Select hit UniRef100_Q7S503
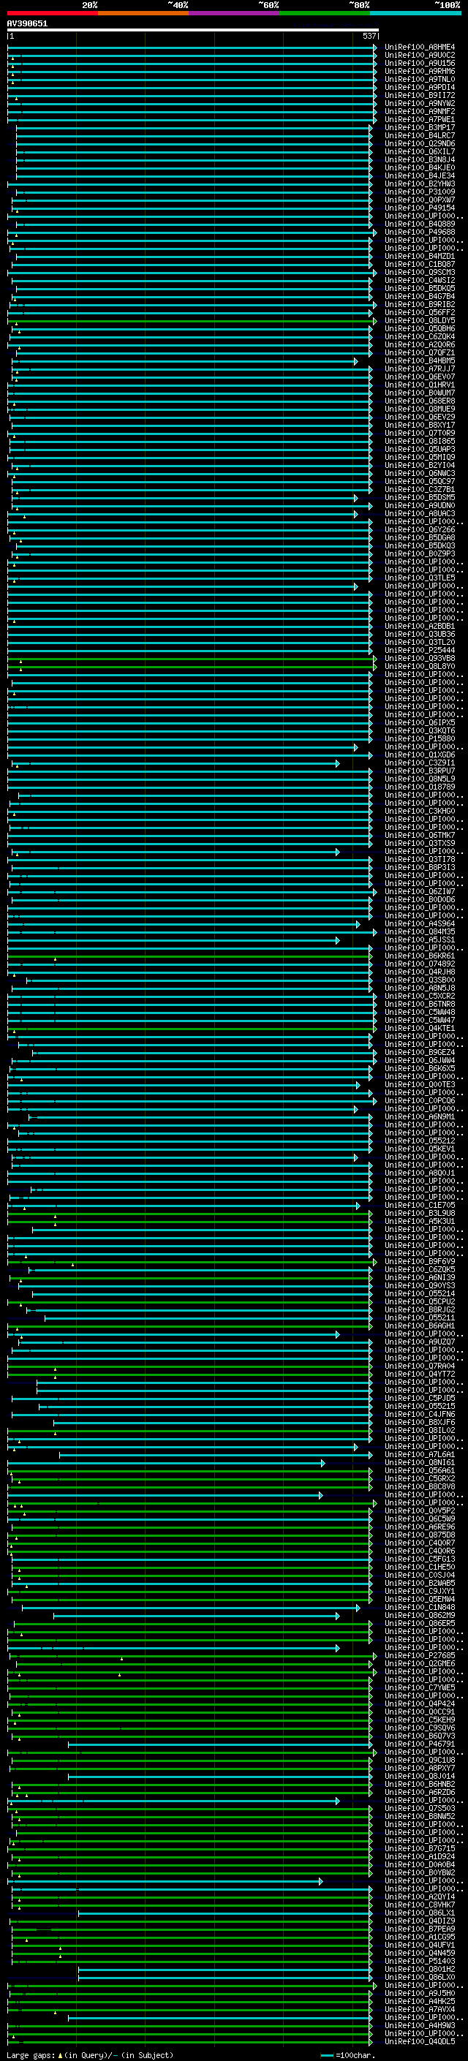468x2061 pixels. point(420,1808)
